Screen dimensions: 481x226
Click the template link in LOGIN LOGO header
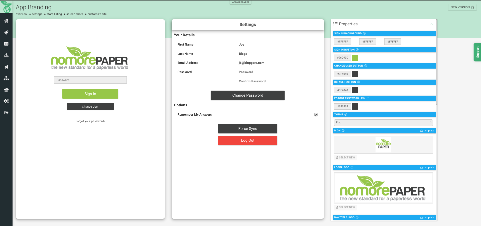(427, 167)
